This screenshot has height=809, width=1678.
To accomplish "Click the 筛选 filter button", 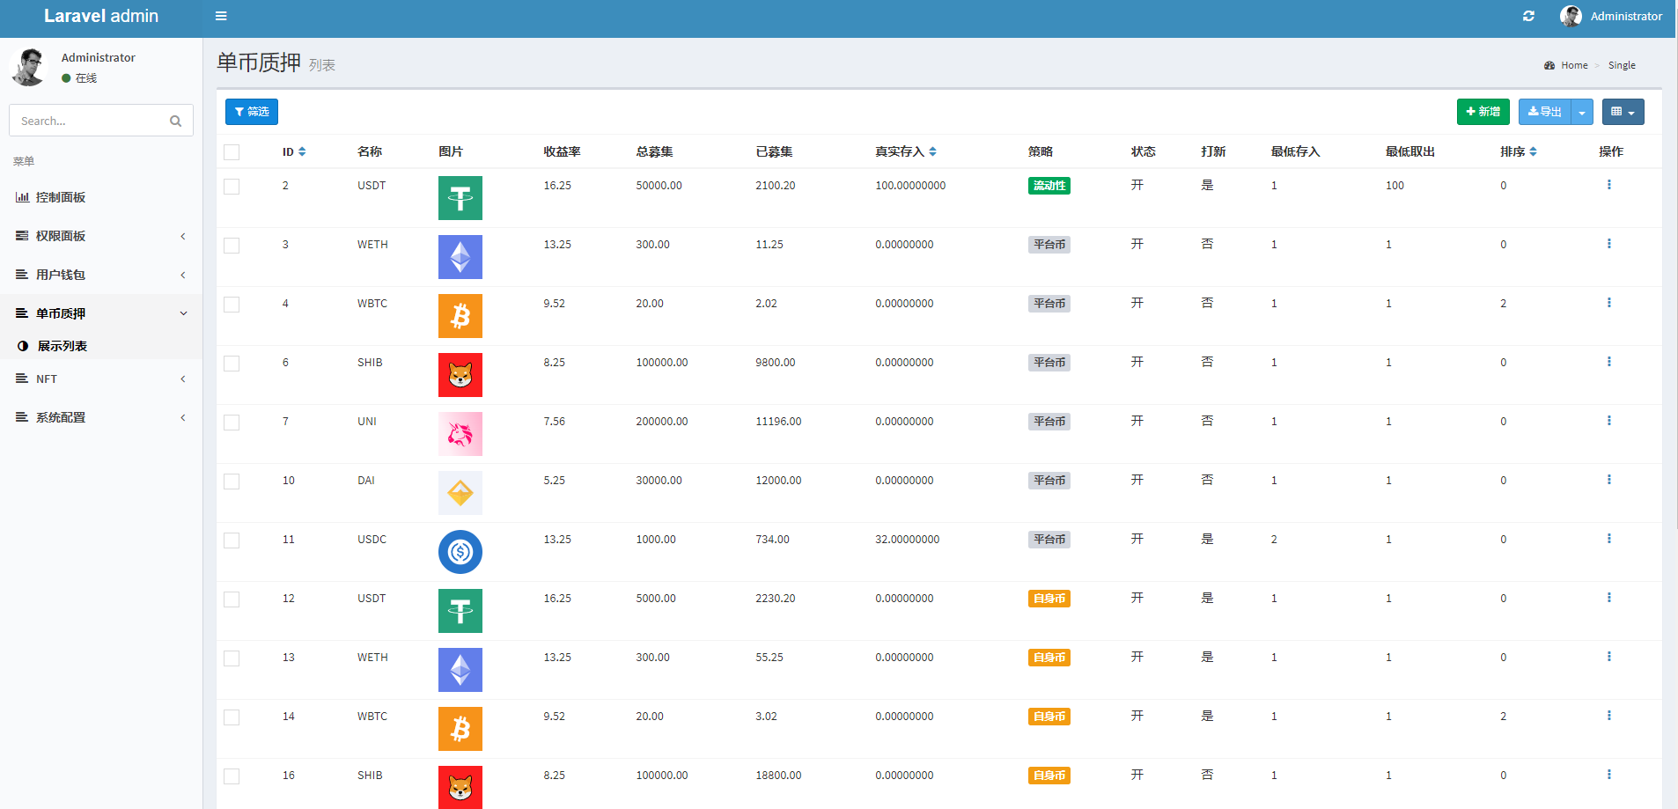I will coord(252,112).
